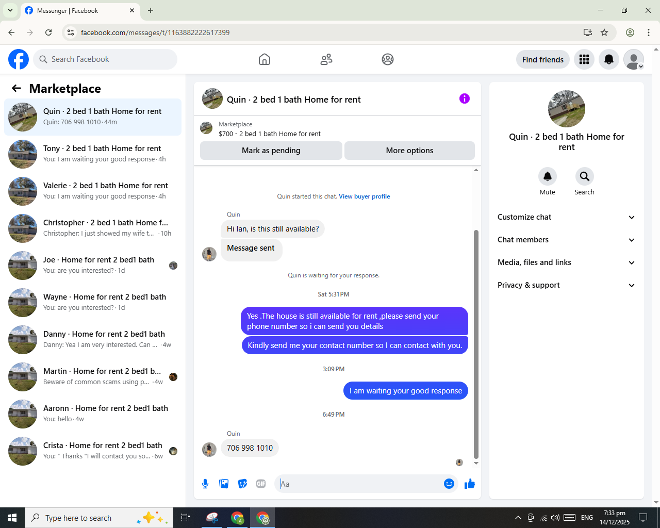Open the Danny Home for rent conversation

pyautogui.click(x=93, y=339)
